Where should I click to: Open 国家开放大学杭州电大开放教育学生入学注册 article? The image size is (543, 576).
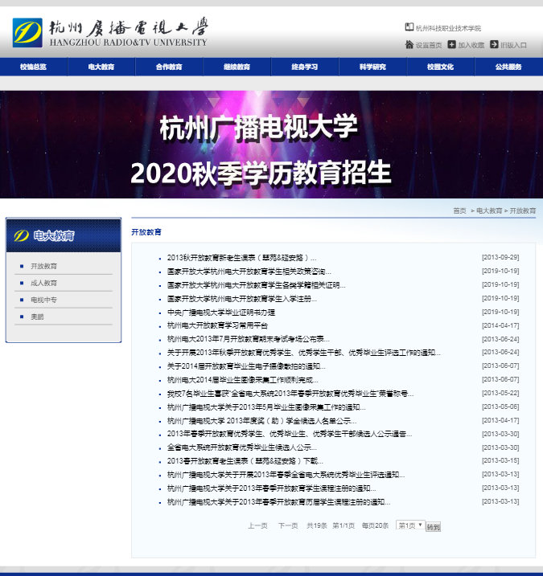pos(241,299)
